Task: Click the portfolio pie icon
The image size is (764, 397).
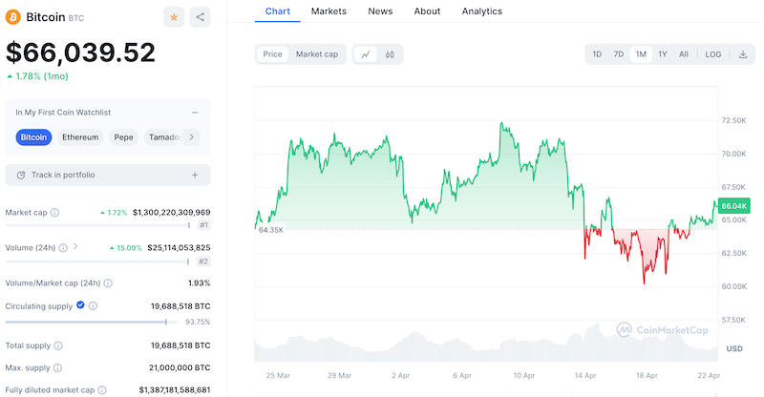Action: tap(21, 175)
